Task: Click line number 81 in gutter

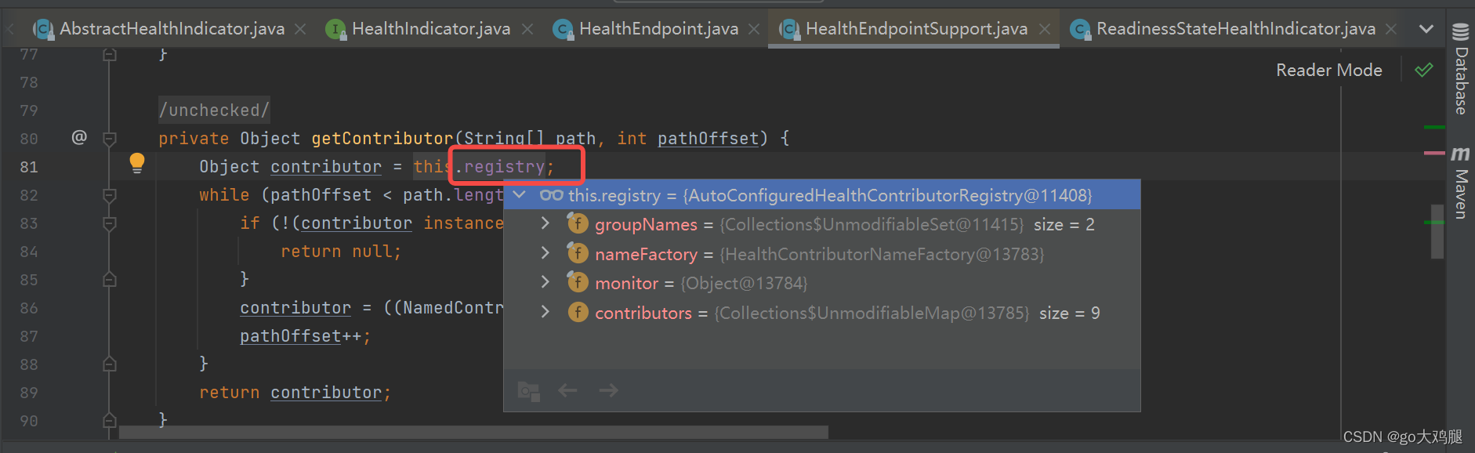Action: [29, 167]
